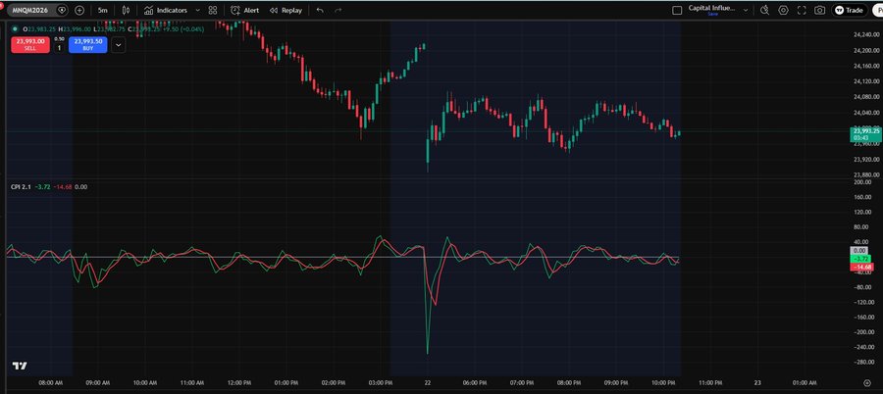
Task: Click the 23 date label on time axis
Action: tap(757, 383)
